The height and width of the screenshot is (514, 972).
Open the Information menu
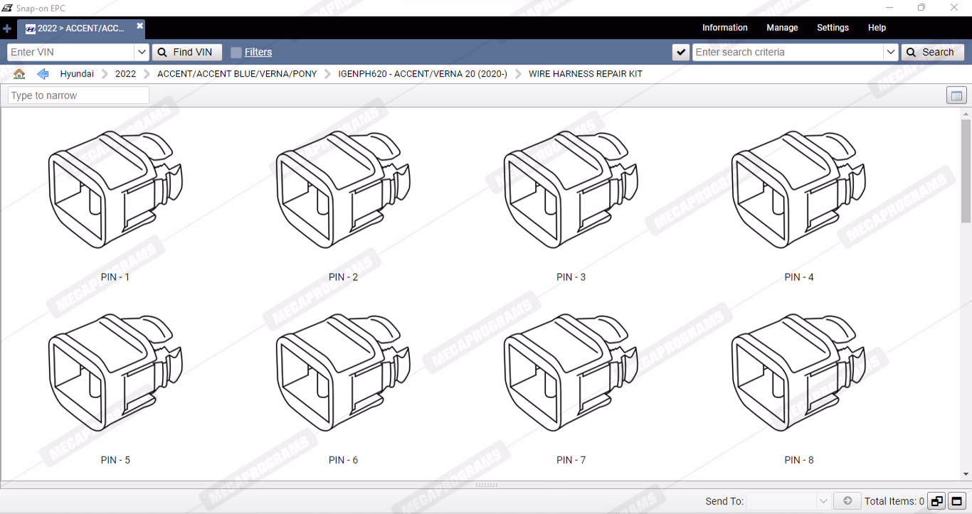coord(724,28)
